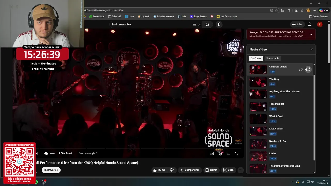The width and height of the screenshot is (331, 186).
Task: Show hidden system tray icons
Action: [292, 182]
